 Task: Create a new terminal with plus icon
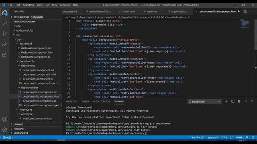(226, 101)
